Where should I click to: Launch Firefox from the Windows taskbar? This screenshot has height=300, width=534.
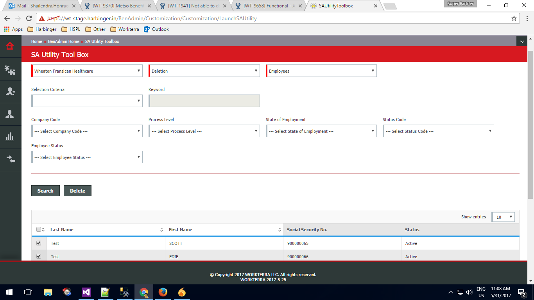click(x=163, y=292)
